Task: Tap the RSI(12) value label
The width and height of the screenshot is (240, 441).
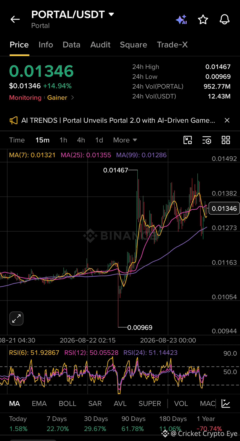Action: (91, 353)
